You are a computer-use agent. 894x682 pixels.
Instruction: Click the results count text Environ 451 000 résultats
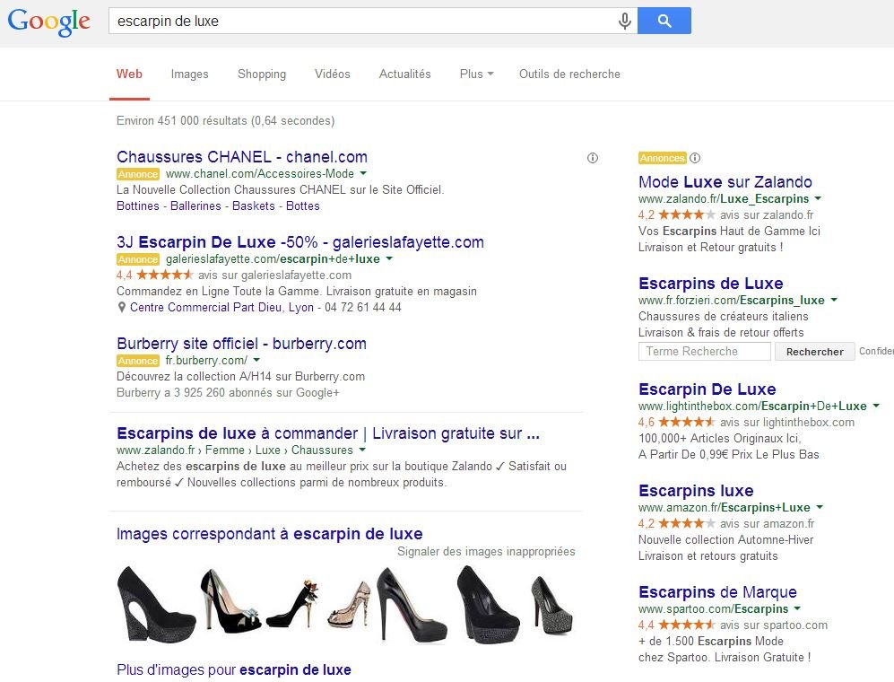click(x=226, y=120)
